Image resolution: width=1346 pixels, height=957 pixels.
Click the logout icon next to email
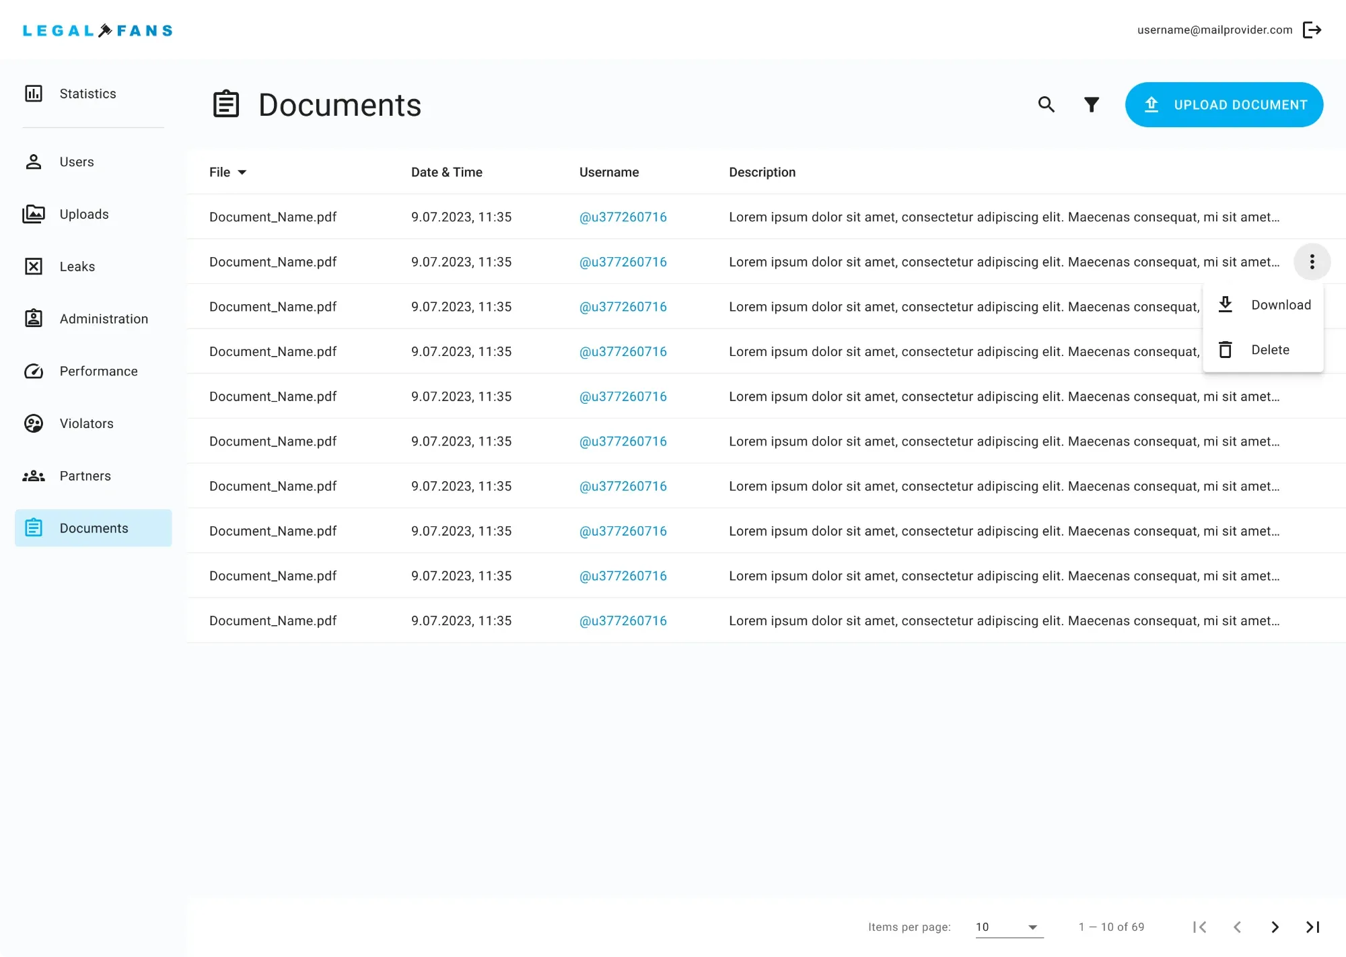click(x=1312, y=30)
